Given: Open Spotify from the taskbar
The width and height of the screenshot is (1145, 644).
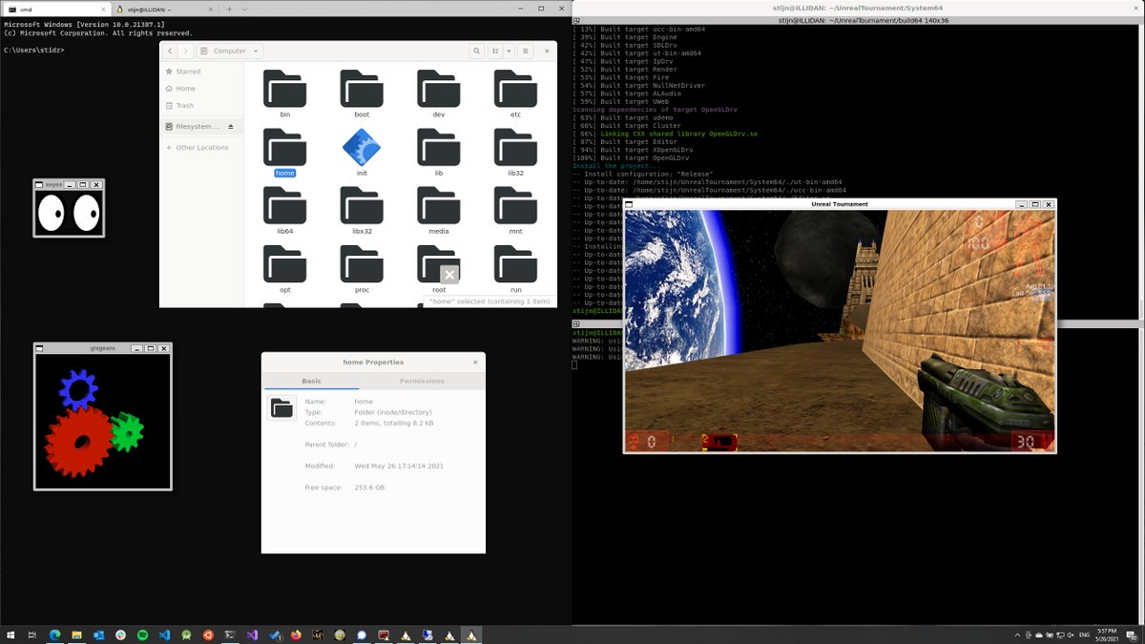Looking at the screenshot, I should point(142,634).
